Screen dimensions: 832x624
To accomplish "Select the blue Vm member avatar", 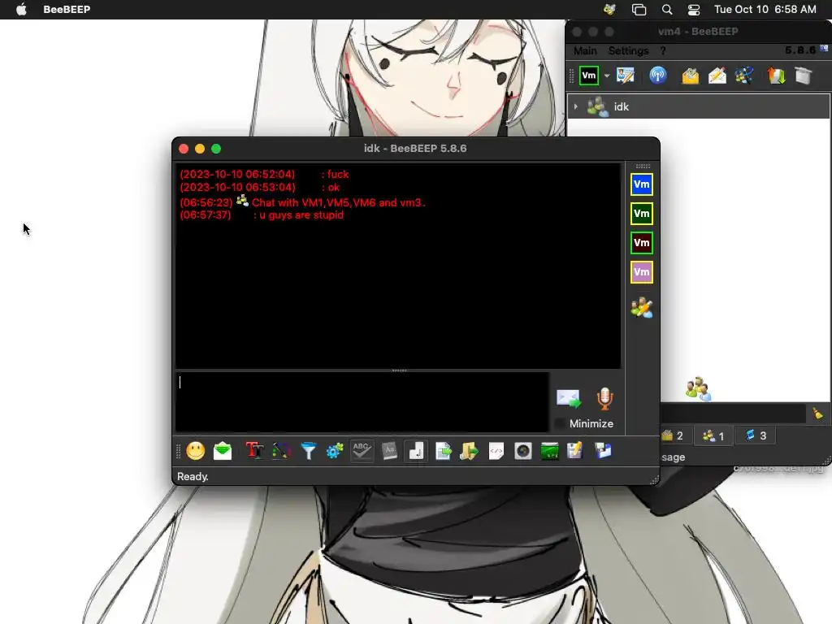I will click(x=642, y=184).
